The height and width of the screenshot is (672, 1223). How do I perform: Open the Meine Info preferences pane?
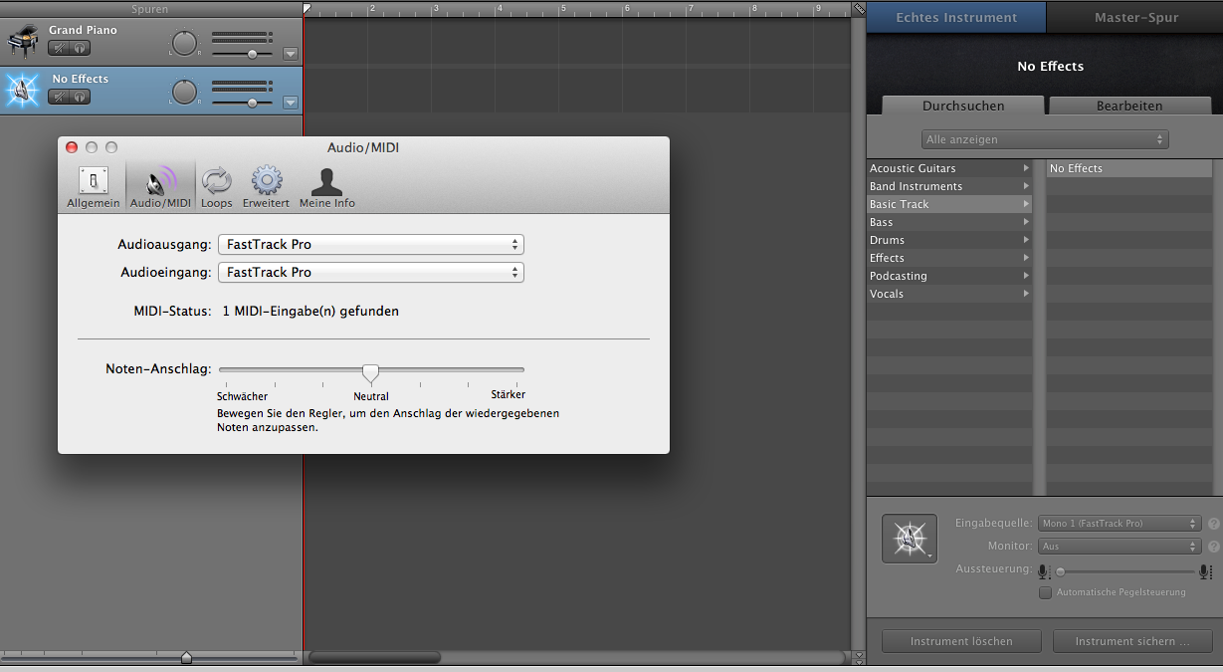(x=327, y=186)
